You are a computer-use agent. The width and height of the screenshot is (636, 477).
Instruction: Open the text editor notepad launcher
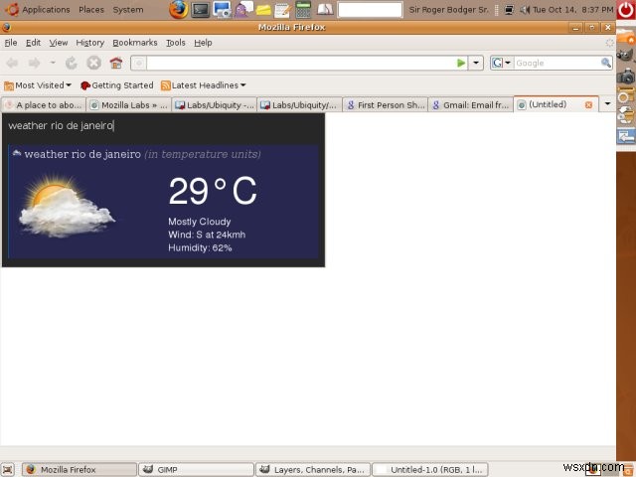[282, 10]
